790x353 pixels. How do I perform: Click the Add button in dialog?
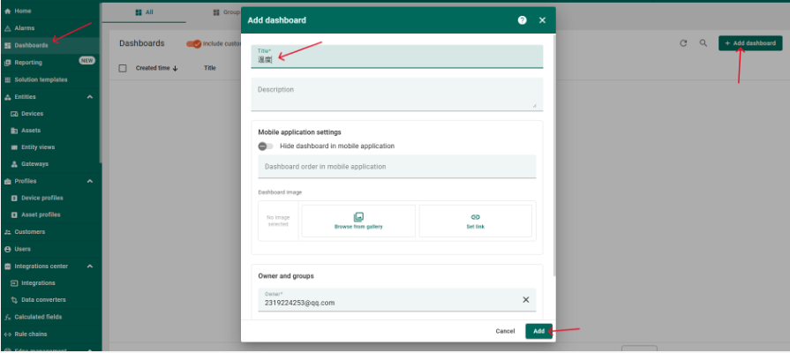tap(538, 331)
